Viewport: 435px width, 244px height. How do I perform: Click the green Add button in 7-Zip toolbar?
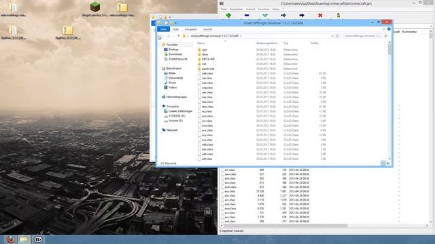[x=228, y=15]
